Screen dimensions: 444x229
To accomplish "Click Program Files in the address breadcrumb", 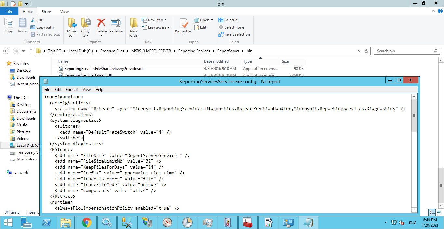I will click(x=112, y=51).
